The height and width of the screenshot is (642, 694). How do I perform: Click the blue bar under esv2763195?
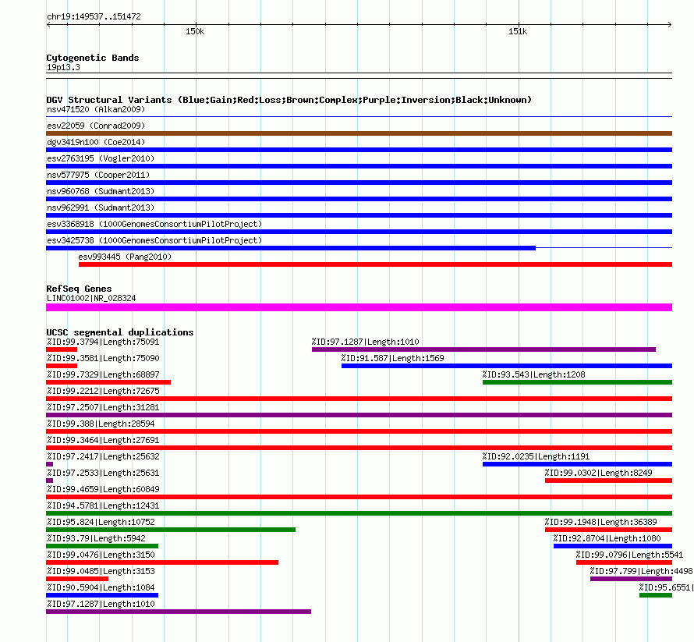point(359,166)
